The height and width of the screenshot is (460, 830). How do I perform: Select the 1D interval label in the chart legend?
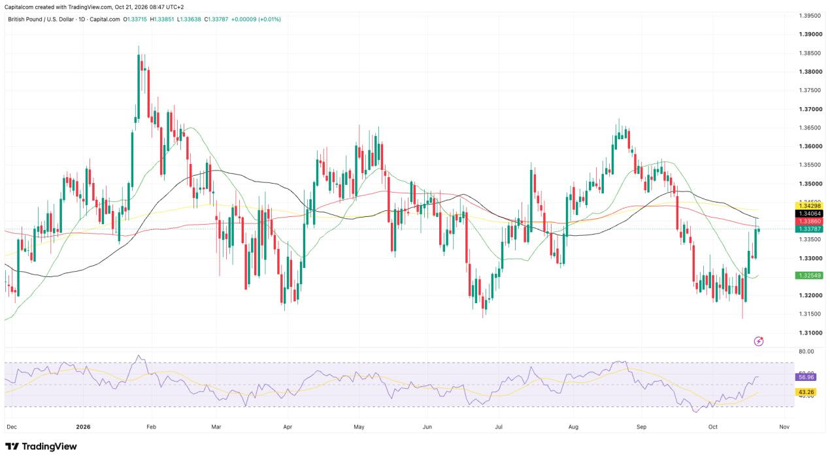click(x=81, y=20)
